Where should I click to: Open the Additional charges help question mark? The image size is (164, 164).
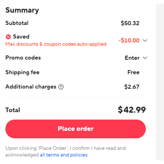tap(61, 87)
